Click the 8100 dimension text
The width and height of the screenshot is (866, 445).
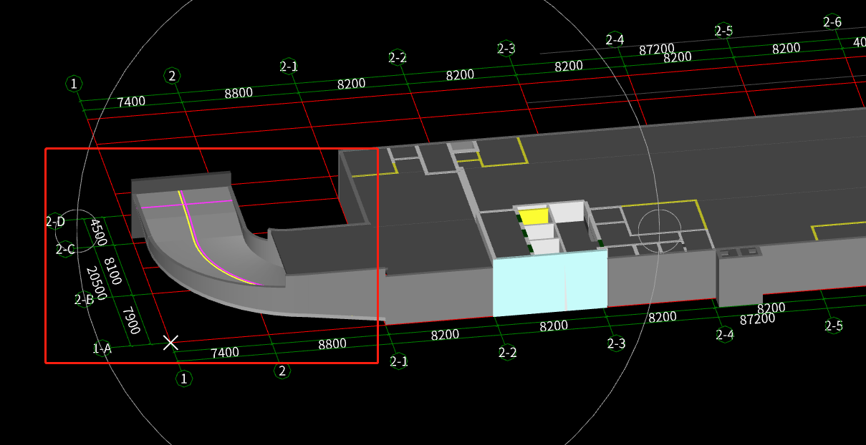click(114, 271)
